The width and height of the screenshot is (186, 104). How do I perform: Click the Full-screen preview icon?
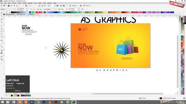[58, 6]
